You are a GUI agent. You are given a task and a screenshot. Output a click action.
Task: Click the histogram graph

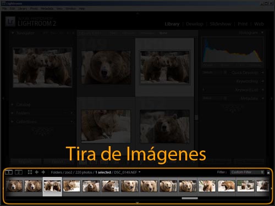click(x=233, y=51)
